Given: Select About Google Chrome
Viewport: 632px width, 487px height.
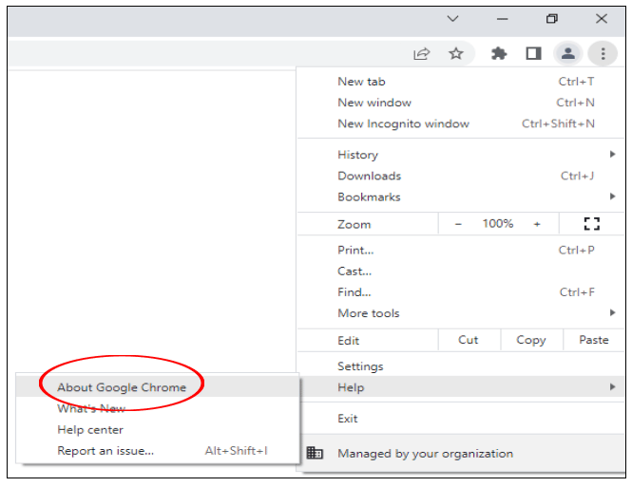Looking at the screenshot, I should click(x=157, y=387).
